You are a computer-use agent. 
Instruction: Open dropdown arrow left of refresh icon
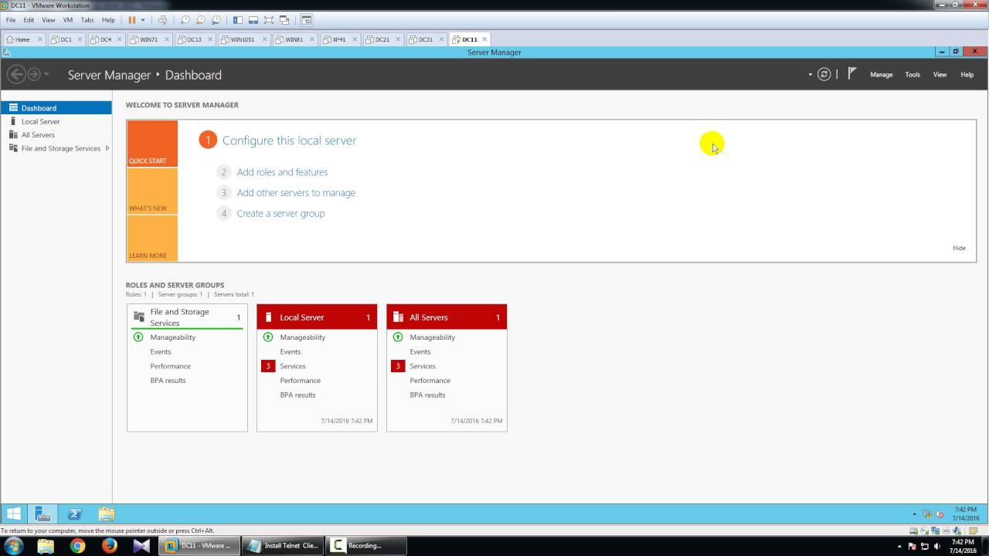811,75
